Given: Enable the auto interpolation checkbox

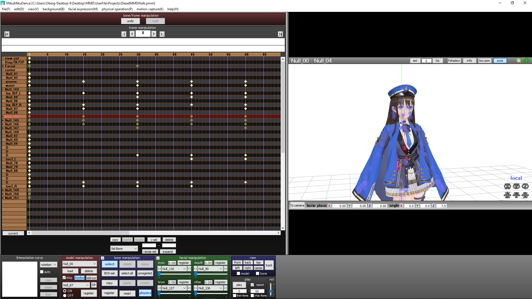Looking at the screenshot, I should (42, 272).
